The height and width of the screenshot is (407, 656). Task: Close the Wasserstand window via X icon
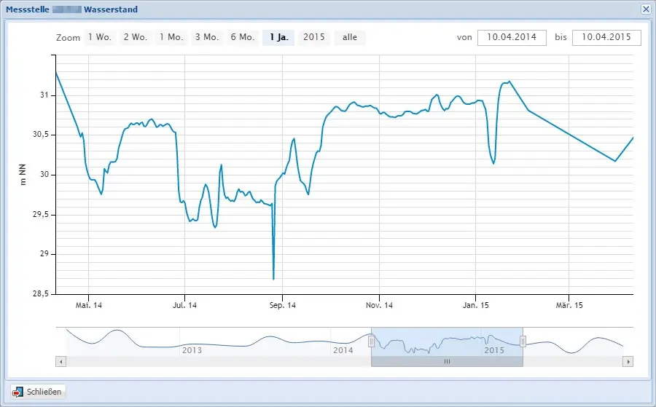tap(646, 9)
